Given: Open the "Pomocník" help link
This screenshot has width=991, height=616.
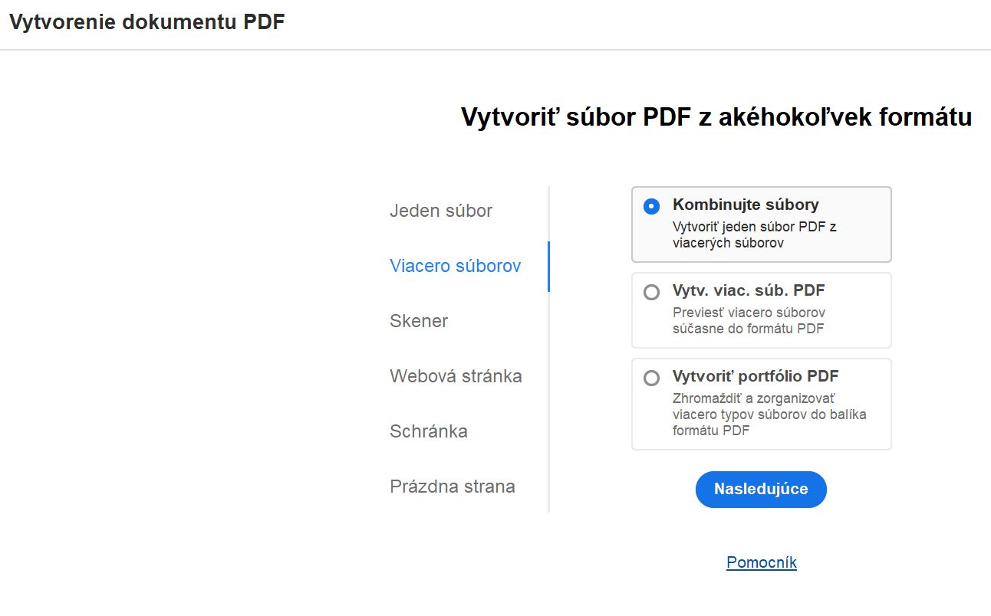Looking at the screenshot, I should click(760, 562).
